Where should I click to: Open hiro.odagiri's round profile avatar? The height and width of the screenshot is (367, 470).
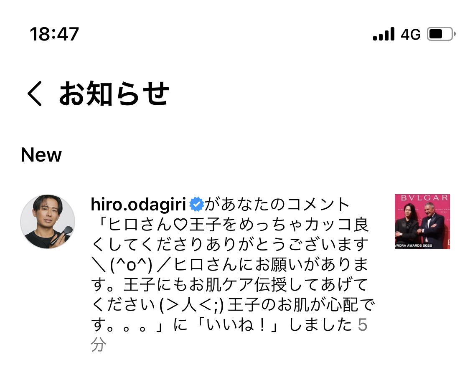(x=48, y=221)
